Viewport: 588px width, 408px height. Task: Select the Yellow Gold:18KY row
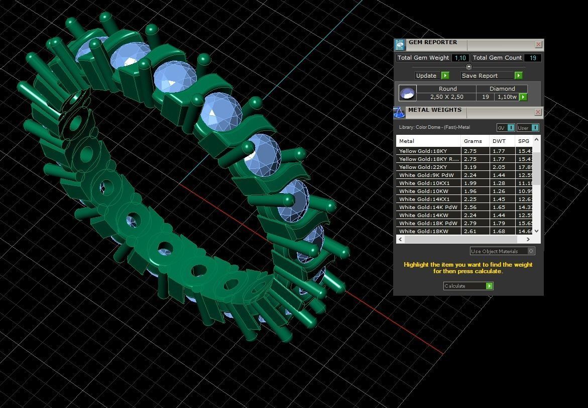click(x=464, y=151)
